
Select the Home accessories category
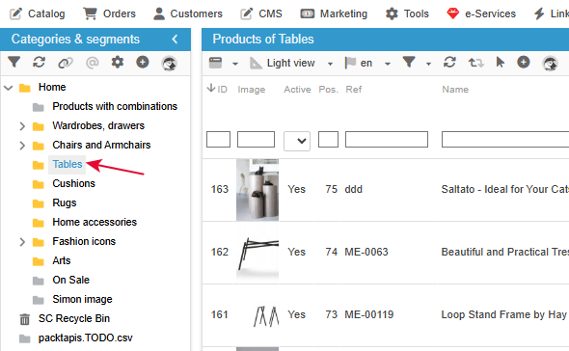coord(95,222)
